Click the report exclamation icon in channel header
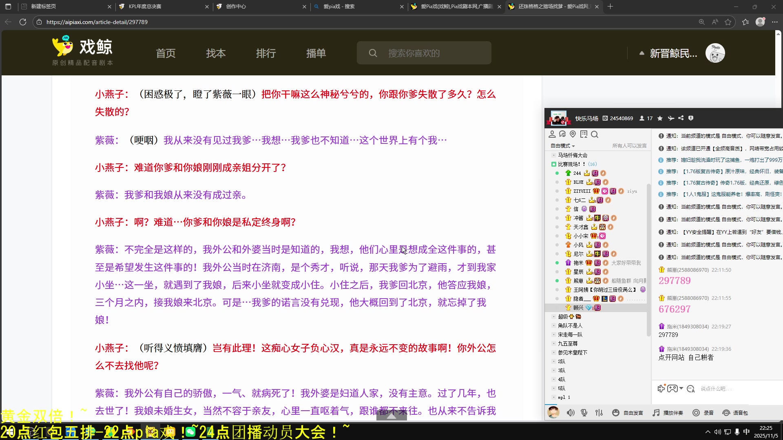The width and height of the screenshot is (783, 440). [691, 118]
